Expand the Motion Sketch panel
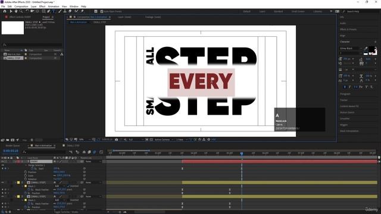Image resolution: width=381 pixels, height=214 pixels. click(x=347, y=112)
